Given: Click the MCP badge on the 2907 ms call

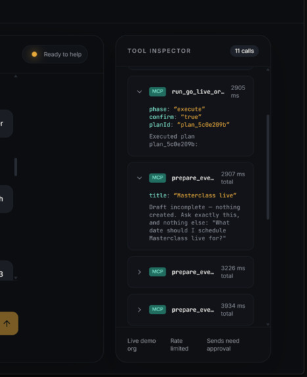Looking at the screenshot, I should pos(157,178).
